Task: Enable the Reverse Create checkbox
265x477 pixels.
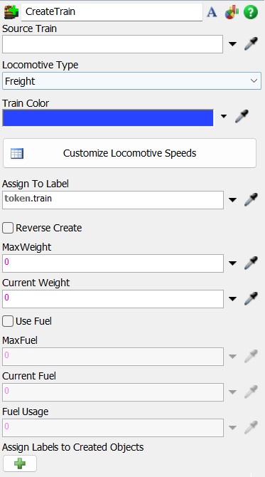Action: [8, 228]
